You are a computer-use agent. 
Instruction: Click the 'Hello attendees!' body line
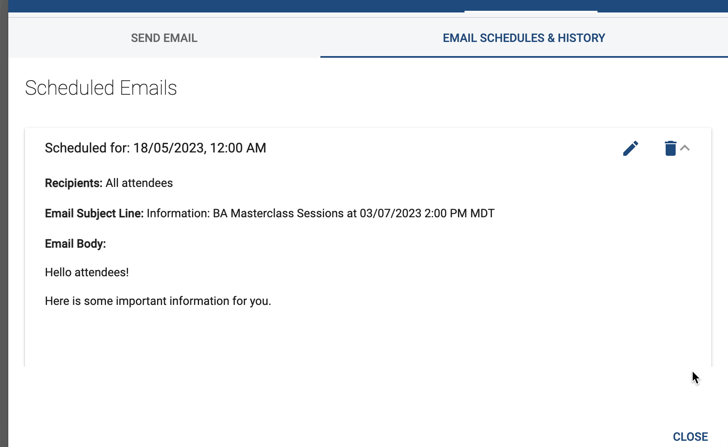coord(87,272)
